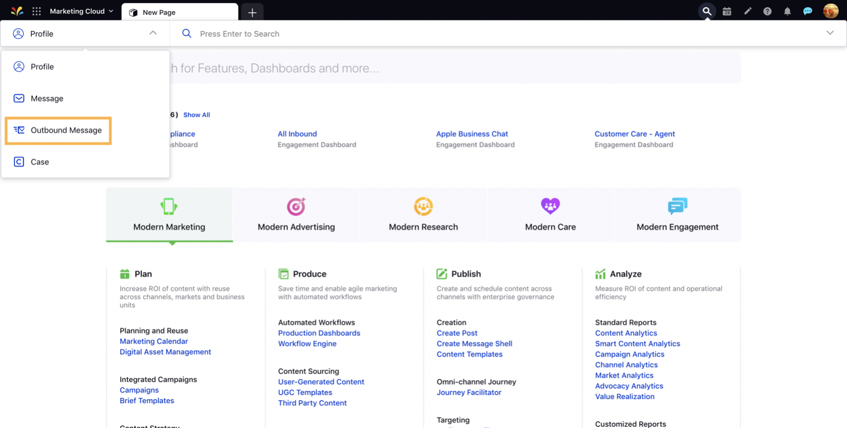This screenshot has width=847, height=428.
Task: Open Content Templates link
Action: click(x=470, y=354)
